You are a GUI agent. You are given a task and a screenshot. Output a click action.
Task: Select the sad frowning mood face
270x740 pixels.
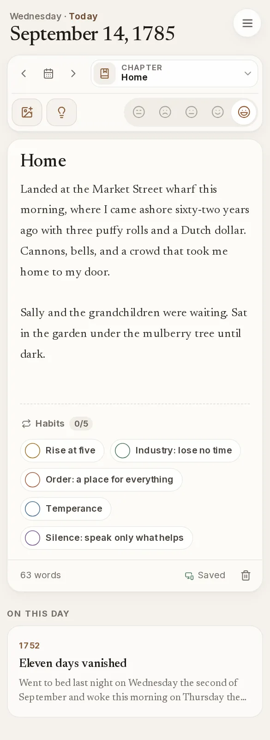pos(165,112)
